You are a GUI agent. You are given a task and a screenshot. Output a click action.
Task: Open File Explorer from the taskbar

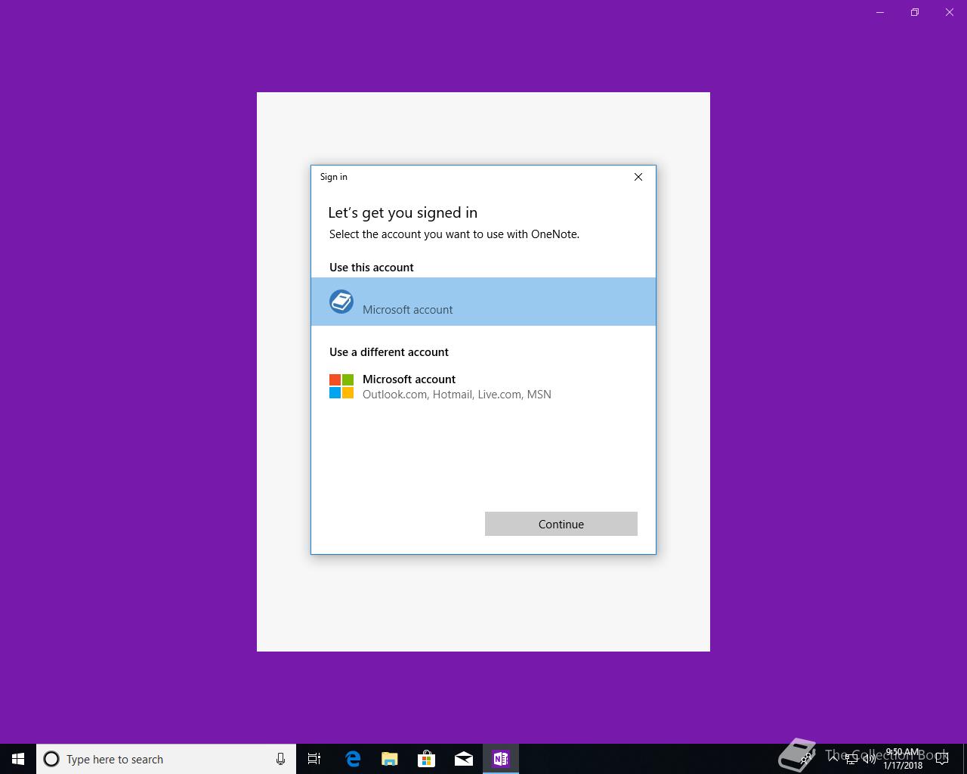(390, 759)
